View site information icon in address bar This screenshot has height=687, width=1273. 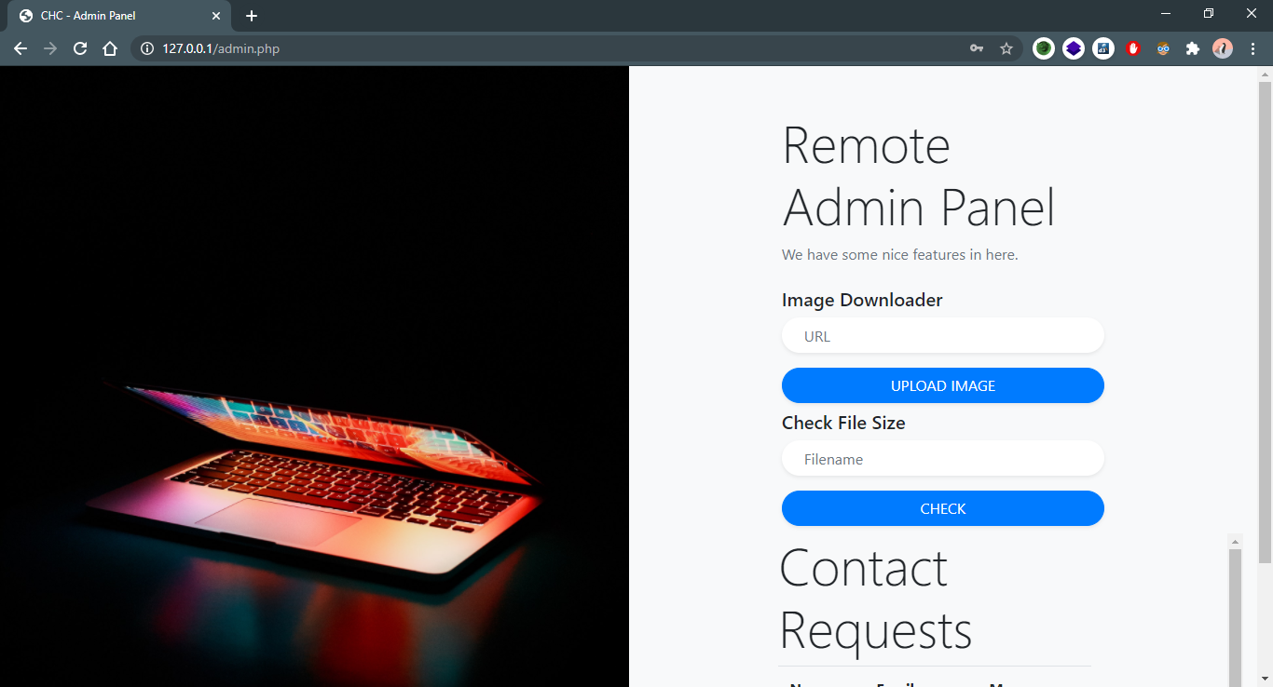146,48
